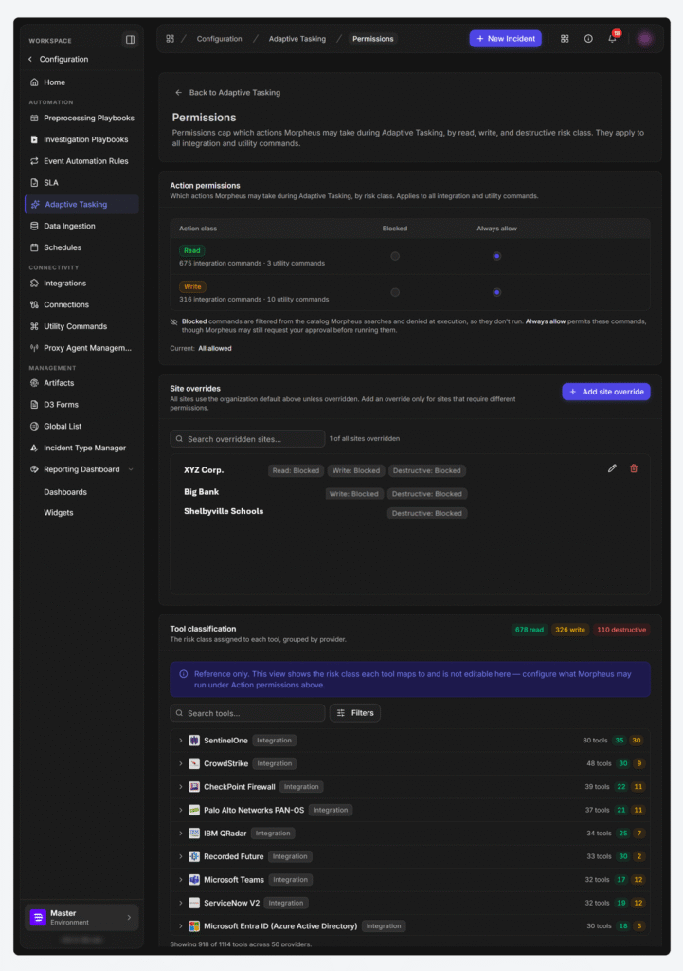Open Proxy Agent Management menu item
Image resolution: width=683 pixels, height=971 pixels.
tap(81, 348)
